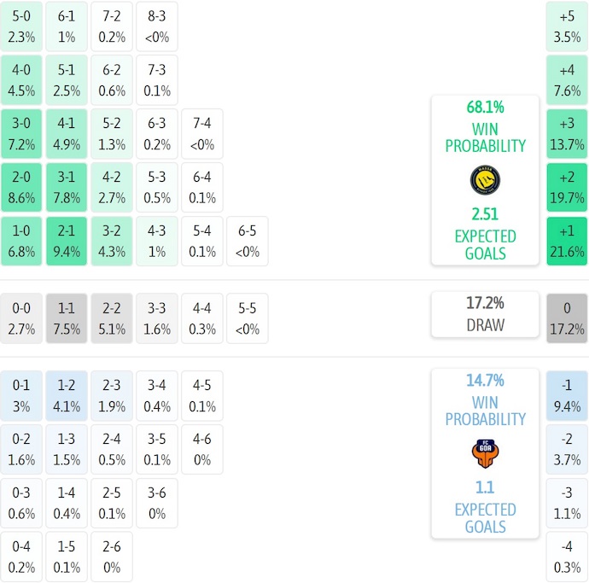Open the 68.1% win probability card
589x583 pixels.
[x=485, y=180]
